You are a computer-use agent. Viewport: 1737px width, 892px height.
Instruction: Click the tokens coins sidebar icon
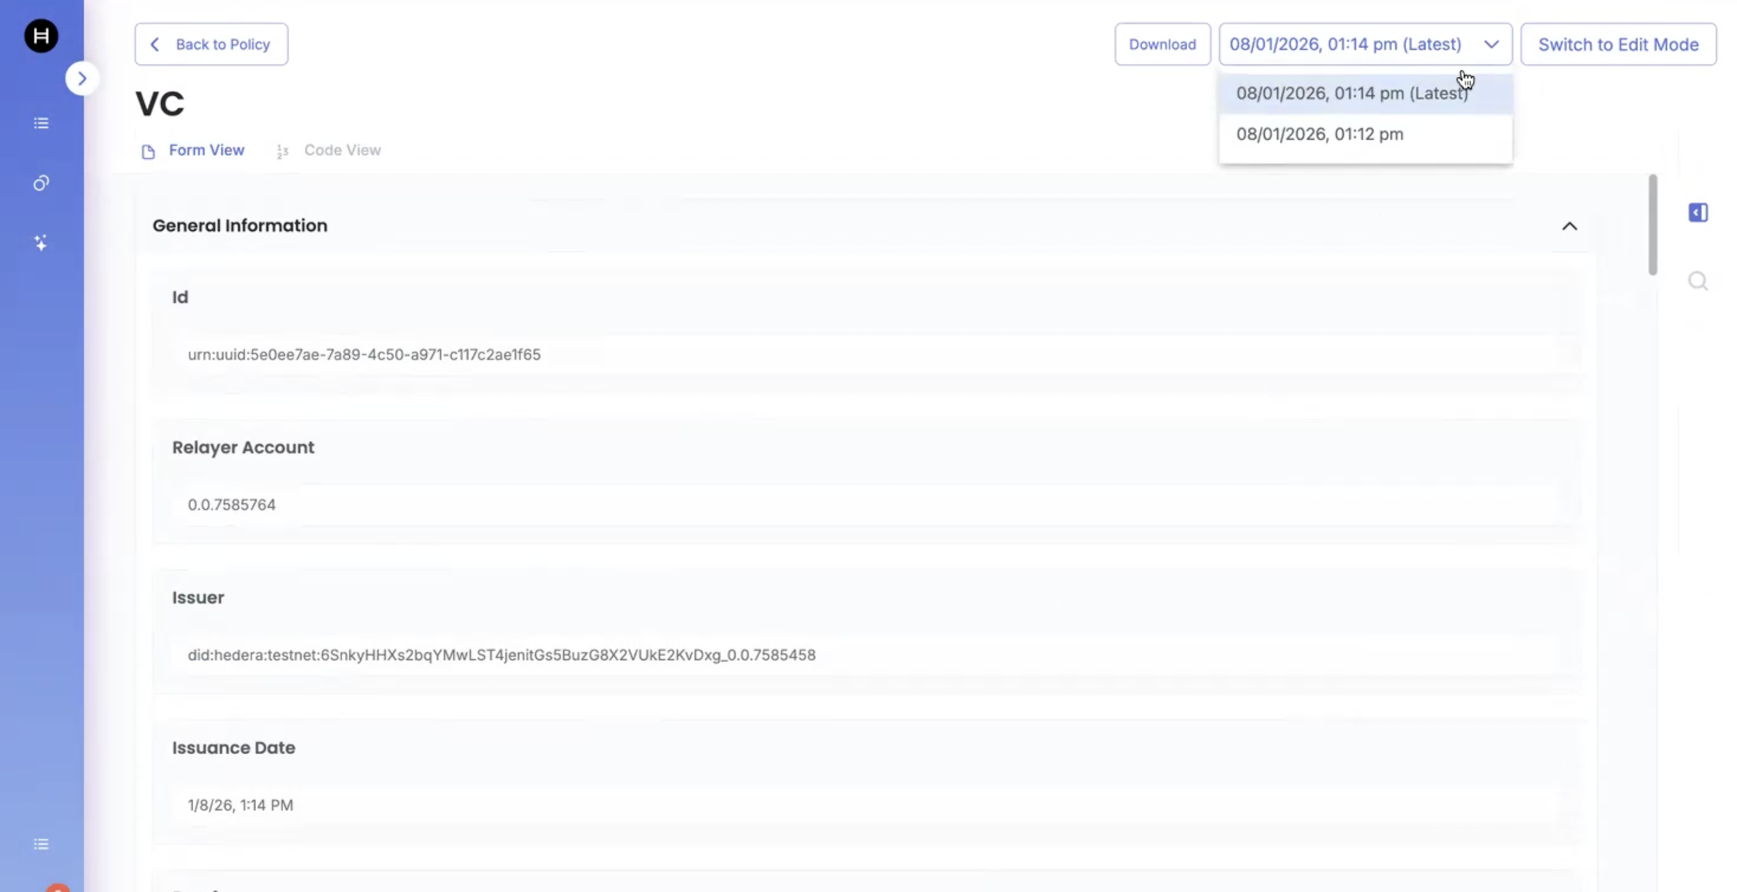tap(41, 183)
